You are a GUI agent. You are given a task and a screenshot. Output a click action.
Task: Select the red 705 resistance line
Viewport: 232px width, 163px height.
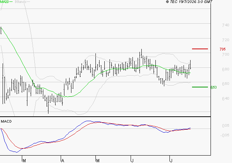[x=200, y=49]
